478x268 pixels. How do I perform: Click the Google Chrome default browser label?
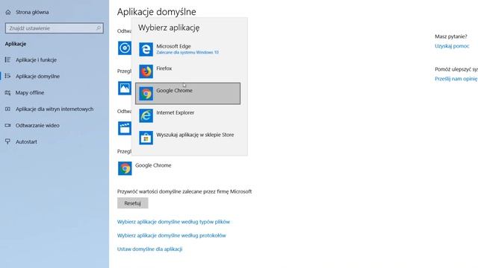(x=153, y=165)
